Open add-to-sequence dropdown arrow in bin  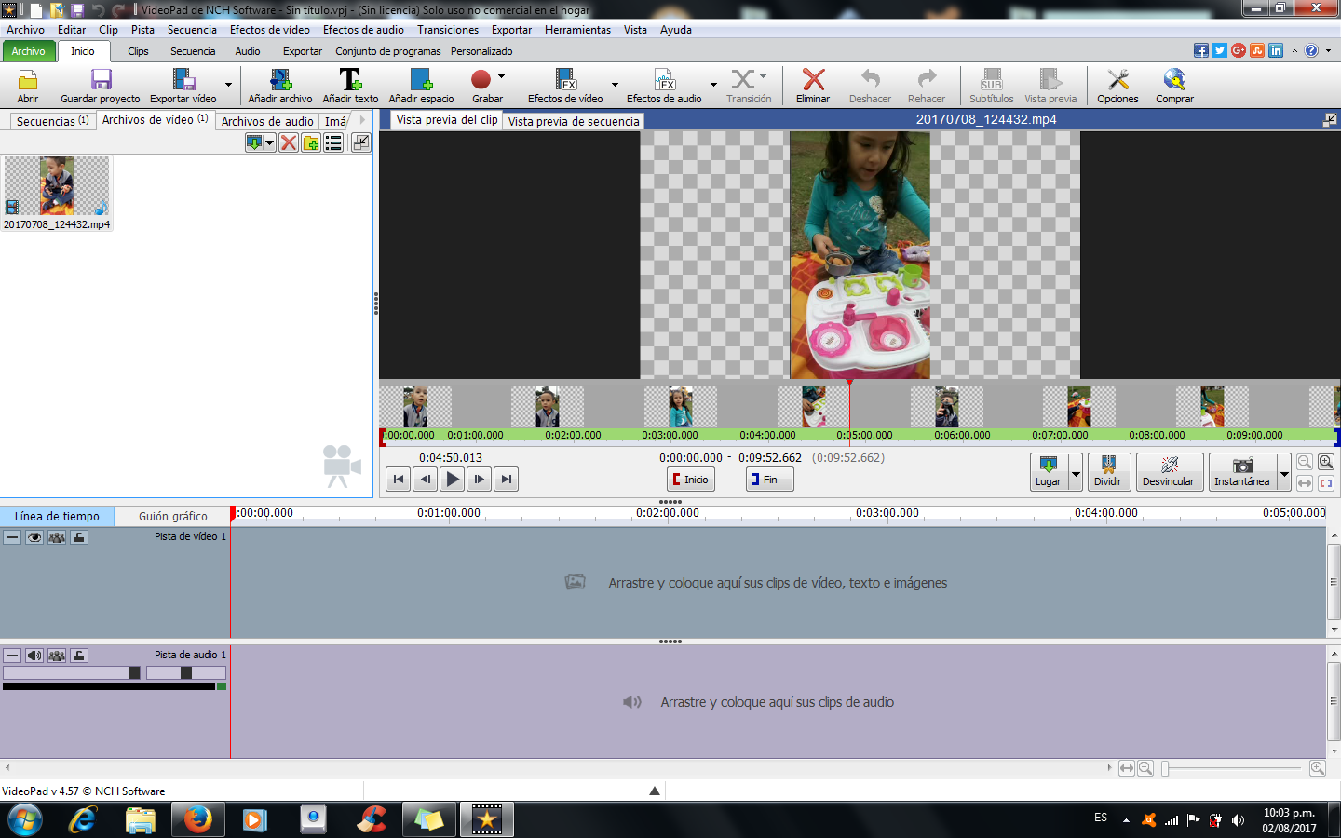270,142
